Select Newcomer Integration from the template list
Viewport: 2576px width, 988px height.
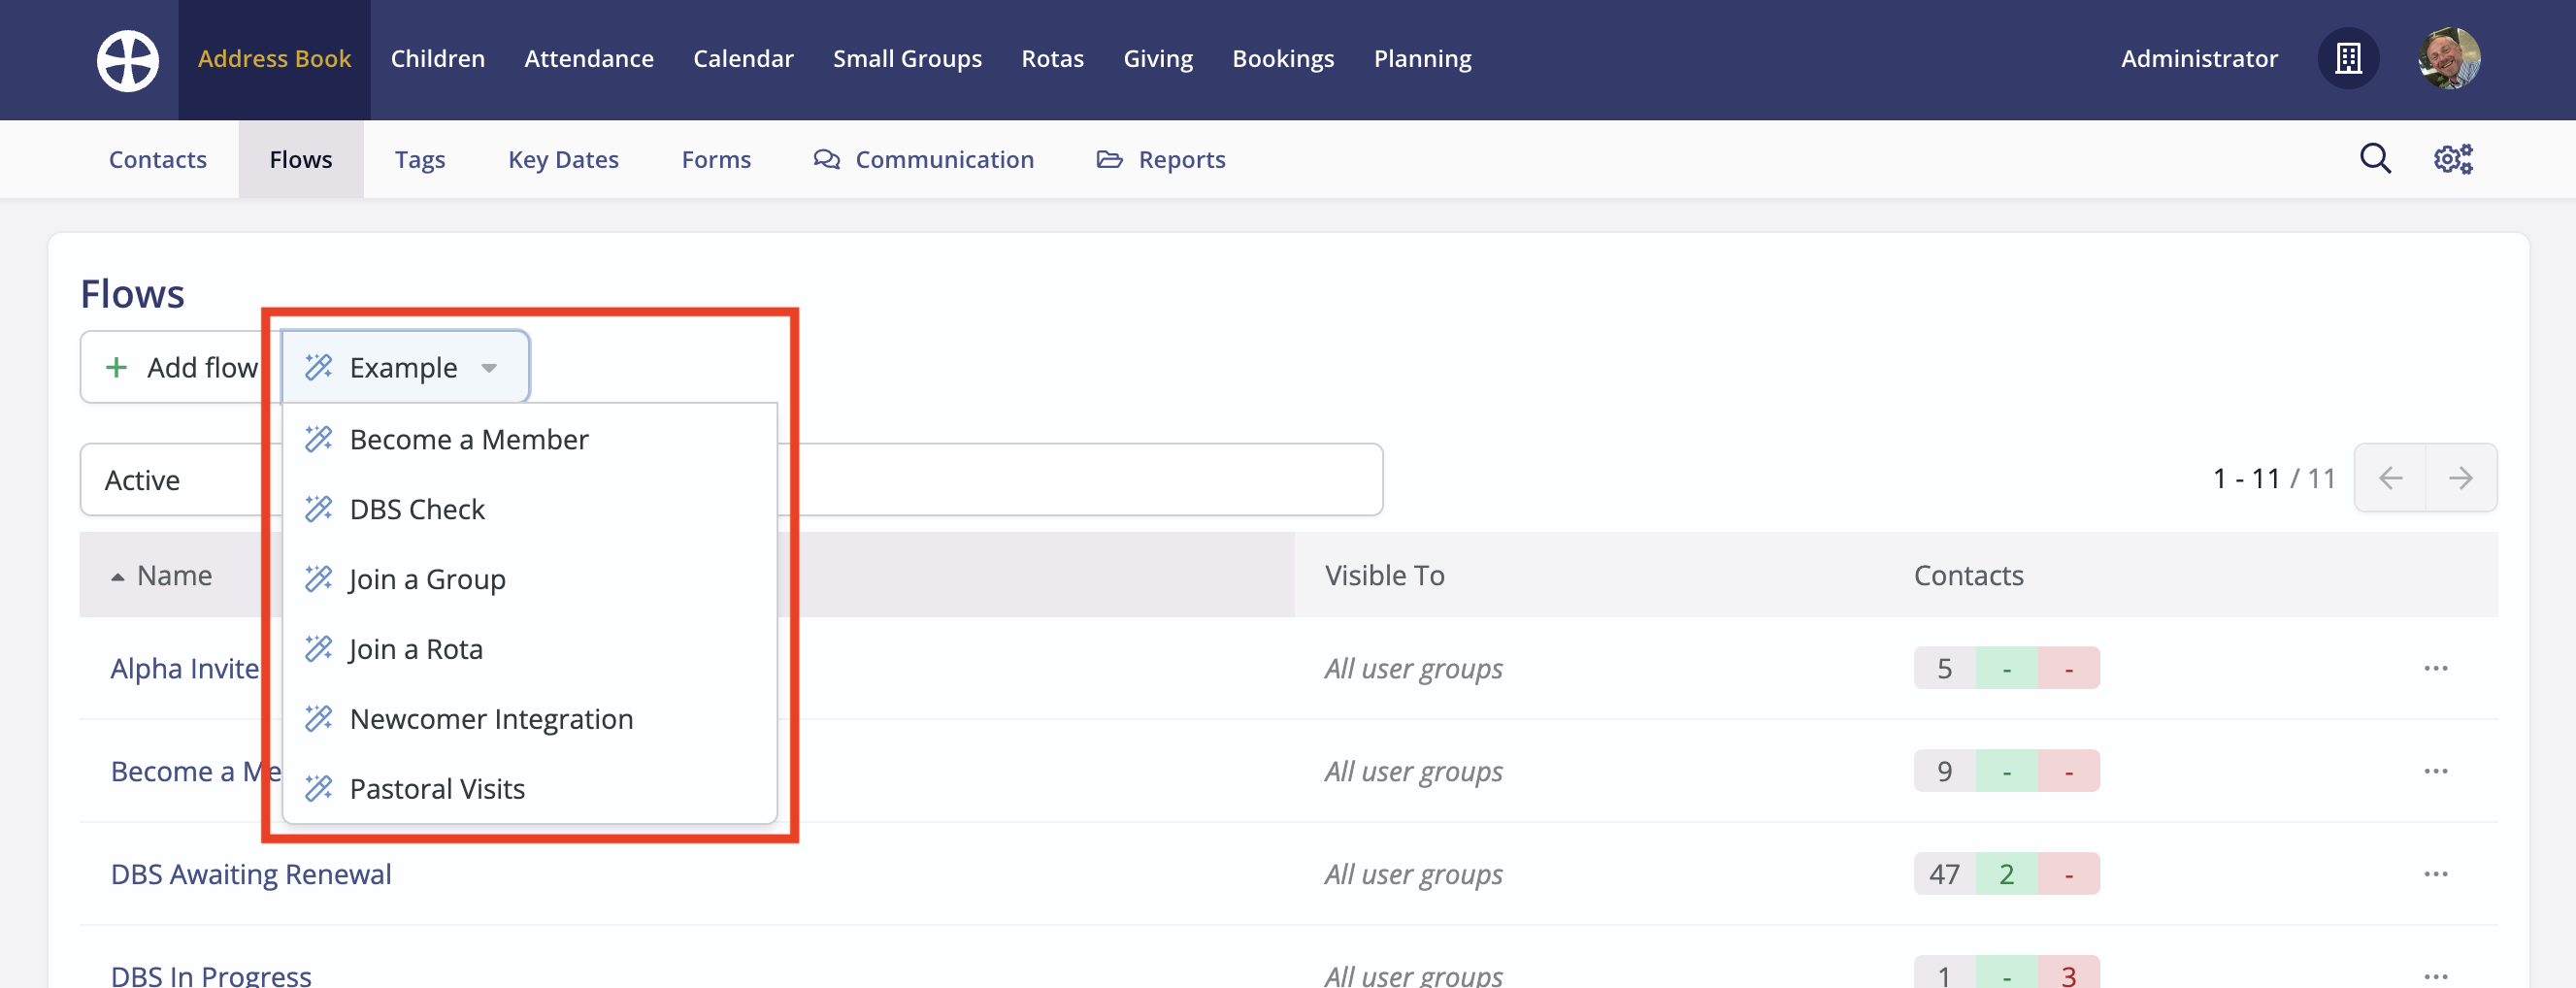(490, 718)
